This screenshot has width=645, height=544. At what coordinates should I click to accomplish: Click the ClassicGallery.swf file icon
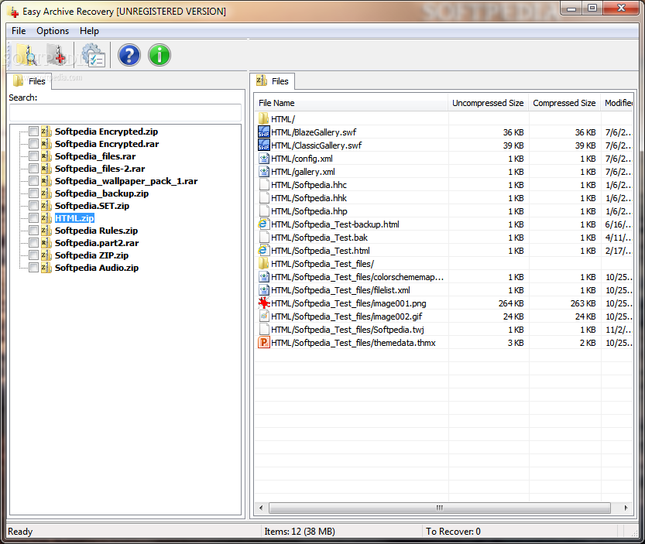click(264, 145)
